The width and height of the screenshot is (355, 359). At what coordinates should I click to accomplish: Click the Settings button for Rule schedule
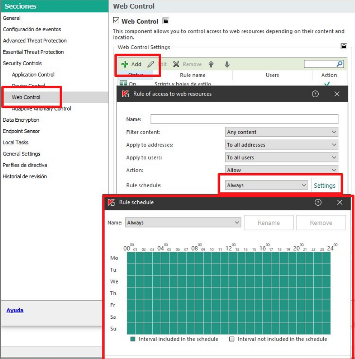[325, 185]
